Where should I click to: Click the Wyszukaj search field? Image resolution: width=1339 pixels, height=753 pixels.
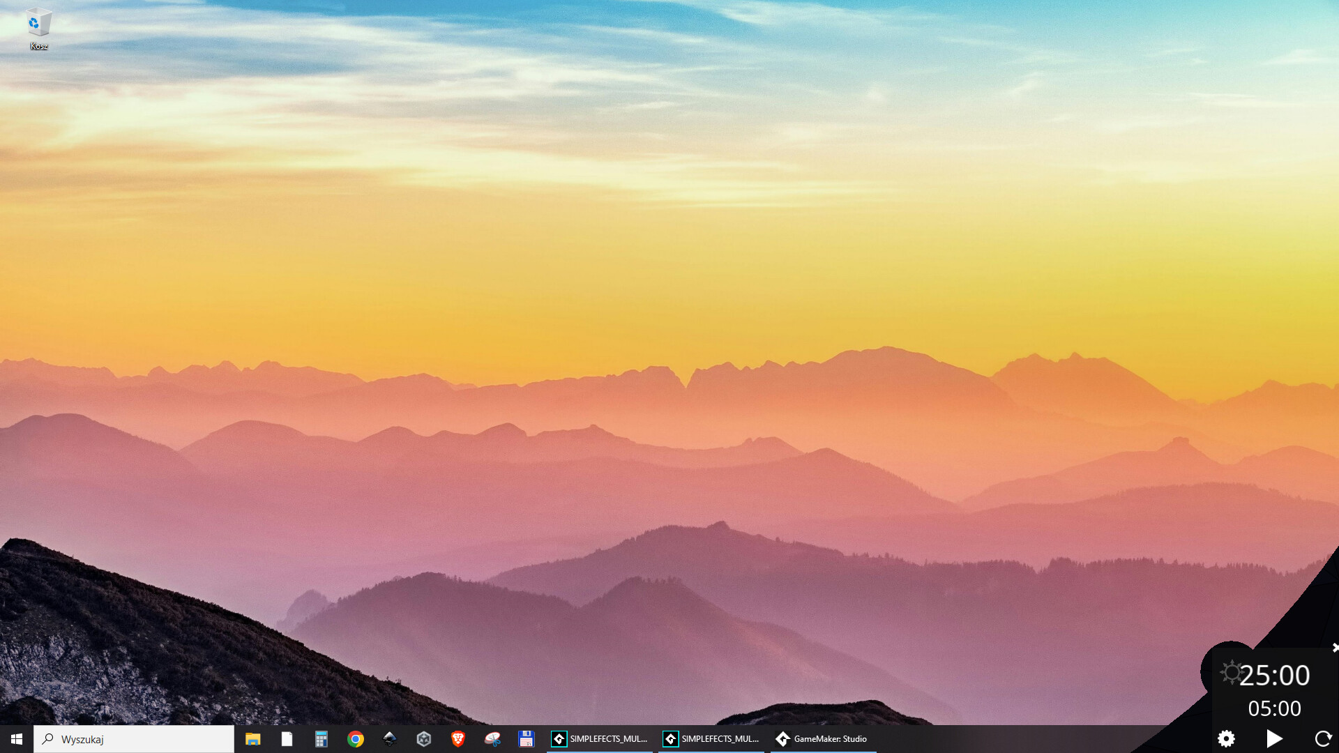(133, 738)
